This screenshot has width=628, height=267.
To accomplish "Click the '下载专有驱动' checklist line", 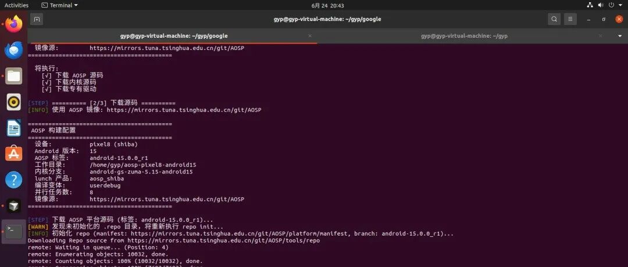I will click(x=69, y=89).
